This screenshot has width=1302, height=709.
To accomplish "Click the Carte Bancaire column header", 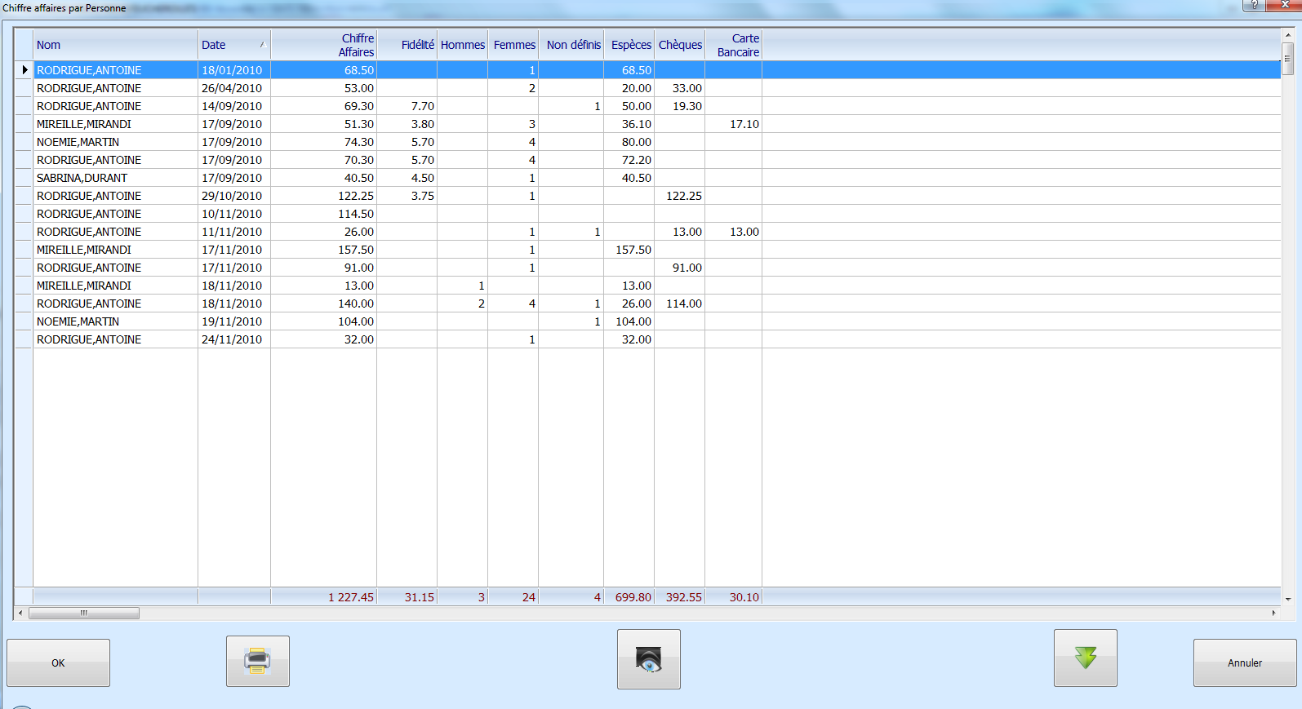I will pyautogui.click(x=733, y=45).
